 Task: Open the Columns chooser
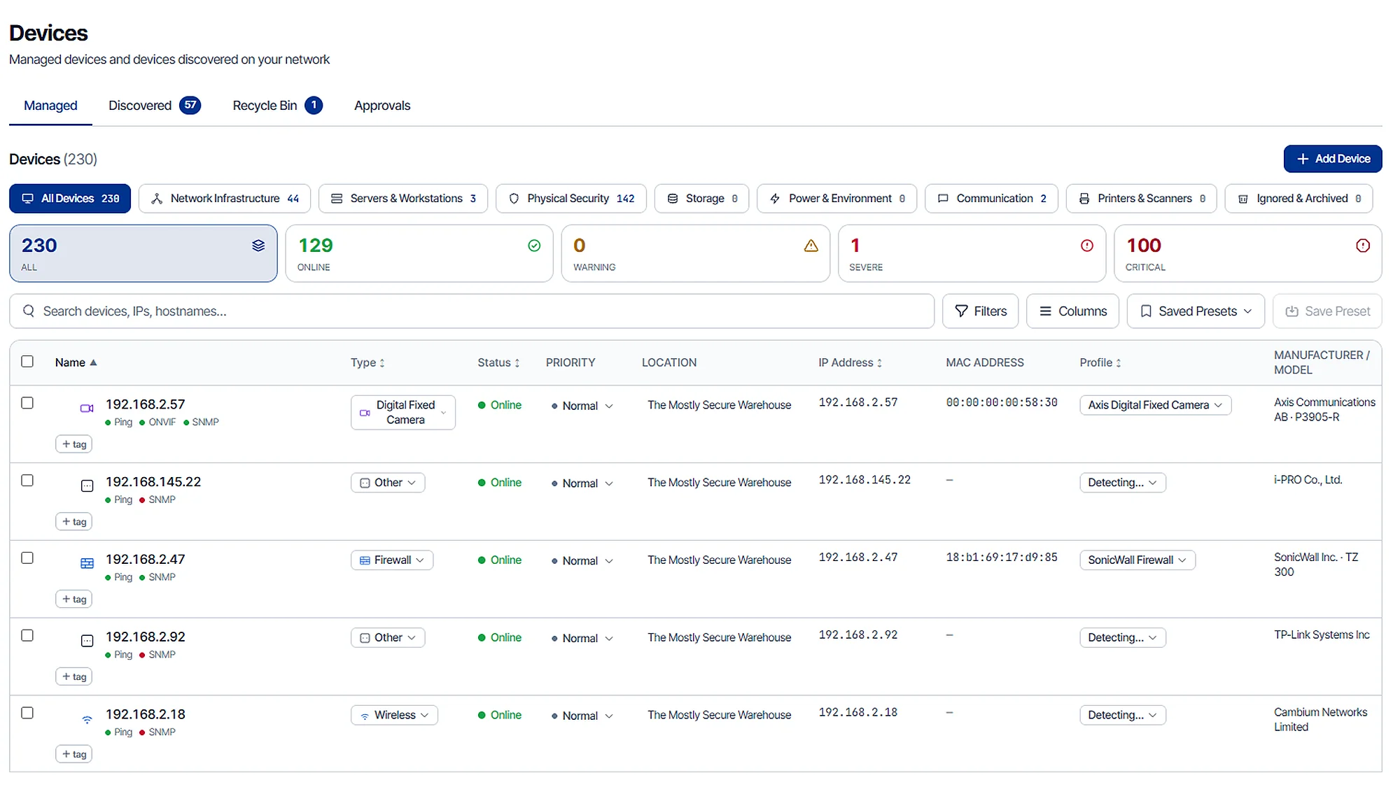(x=1072, y=311)
